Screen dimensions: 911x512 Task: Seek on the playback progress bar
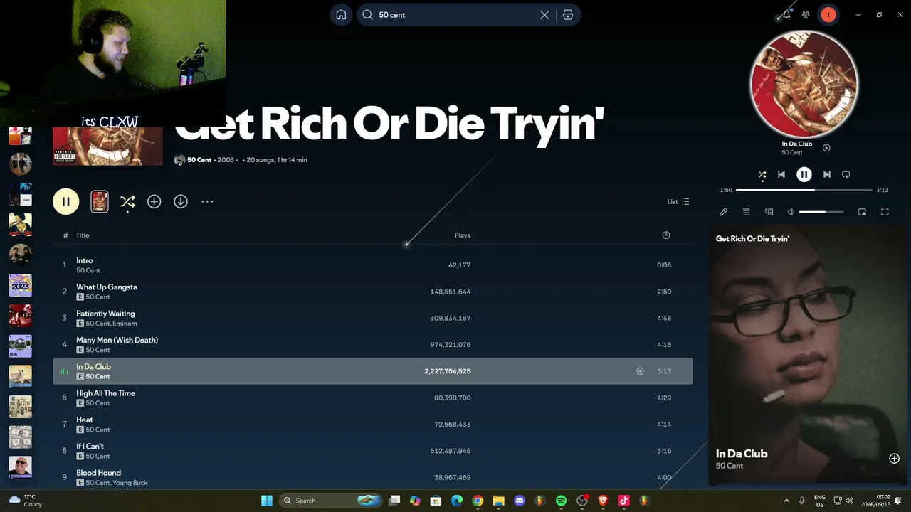(x=804, y=190)
